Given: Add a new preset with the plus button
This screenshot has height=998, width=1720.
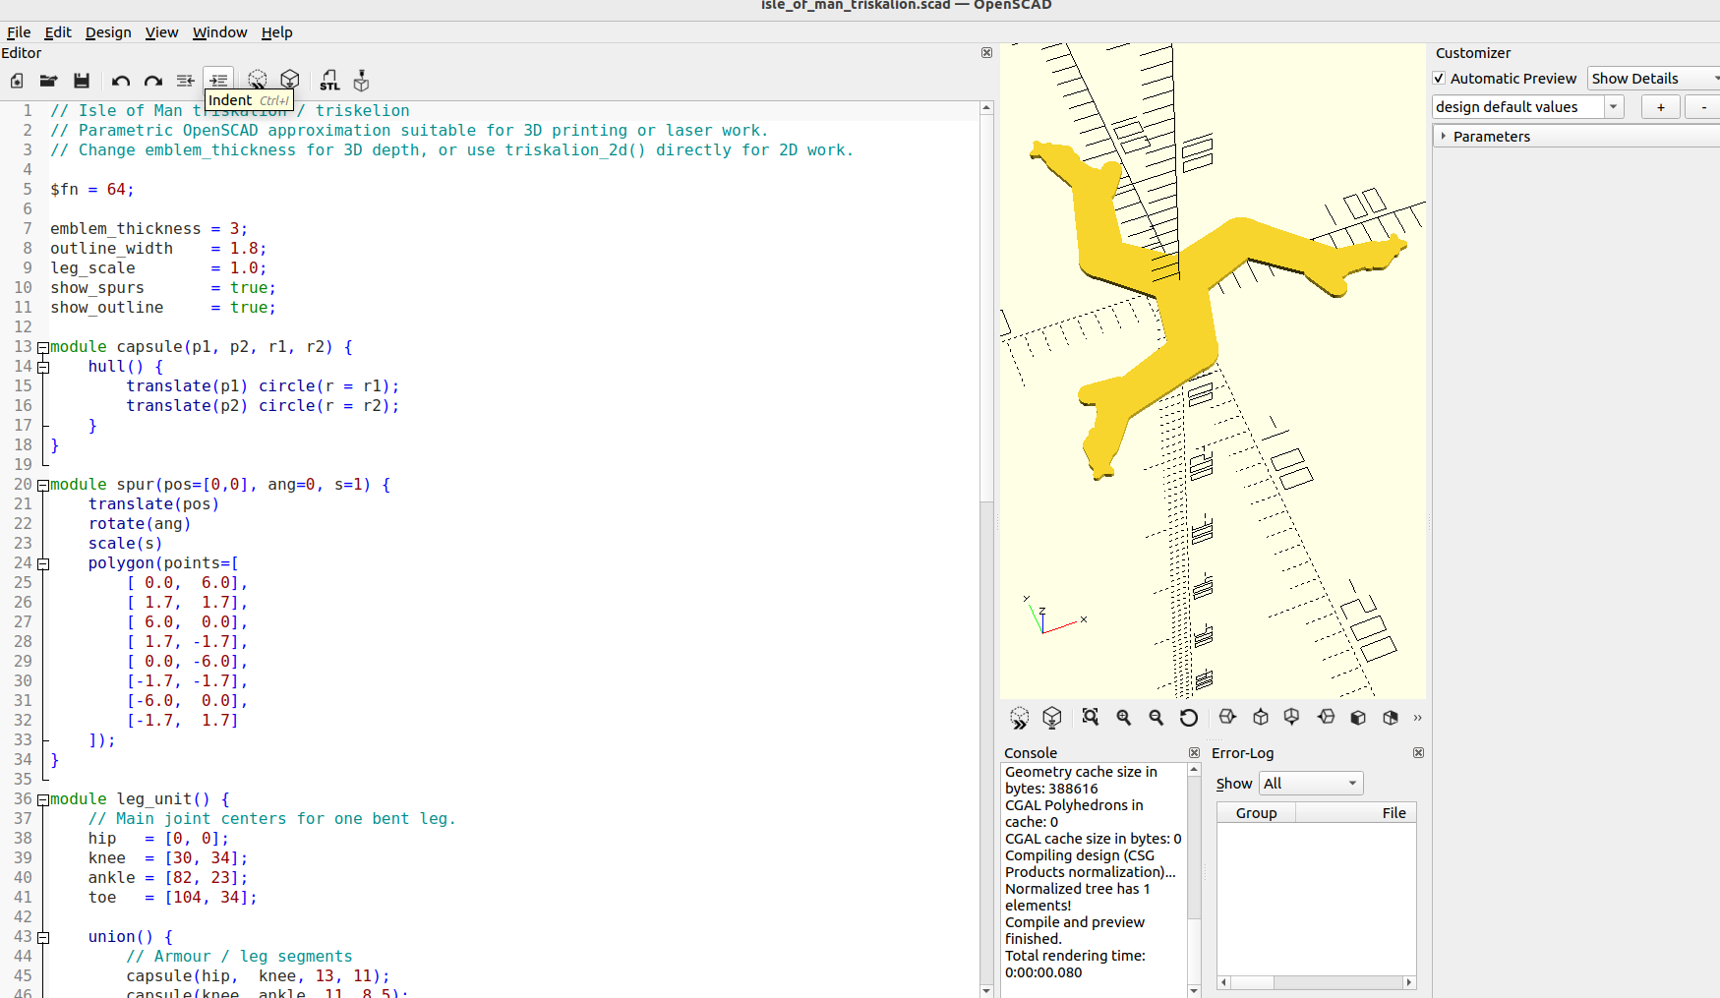Looking at the screenshot, I should pyautogui.click(x=1661, y=107).
